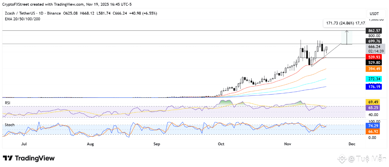Click the red 539.93 EMA price tag
Viewport: 389px width, 167px height.
[374, 57]
